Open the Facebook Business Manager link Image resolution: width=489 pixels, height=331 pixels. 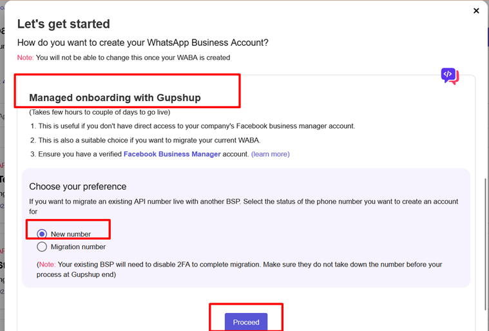(172, 154)
